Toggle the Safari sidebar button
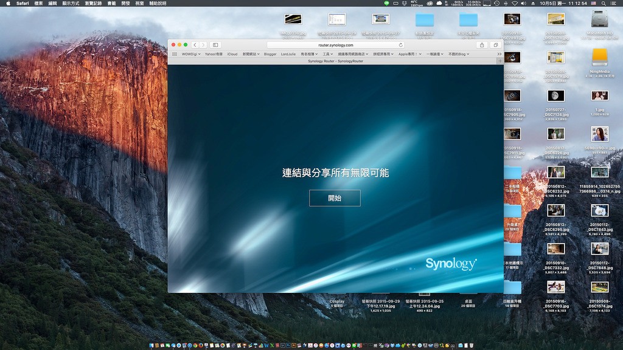 point(215,45)
